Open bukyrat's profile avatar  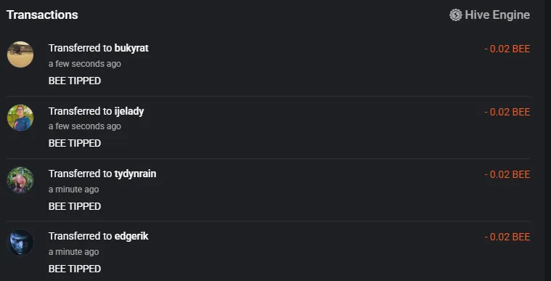coord(20,54)
